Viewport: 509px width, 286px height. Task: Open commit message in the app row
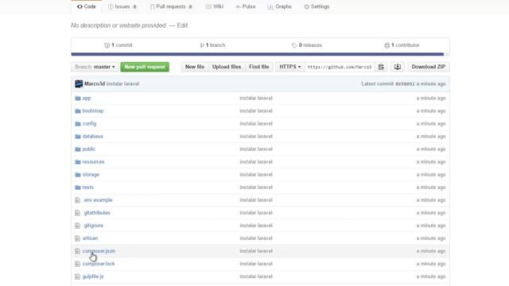point(256,98)
